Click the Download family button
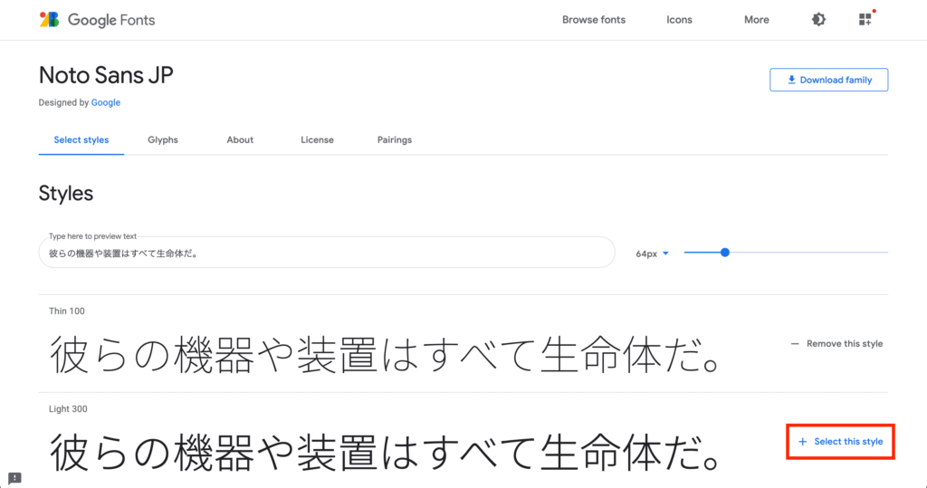The width and height of the screenshot is (927, 488). [829, 80]
